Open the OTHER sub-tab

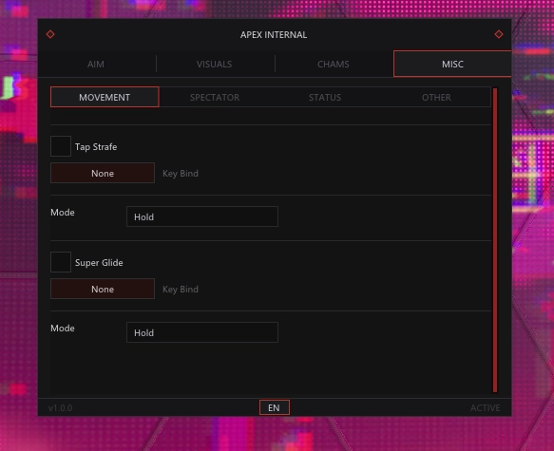point(436,98)
